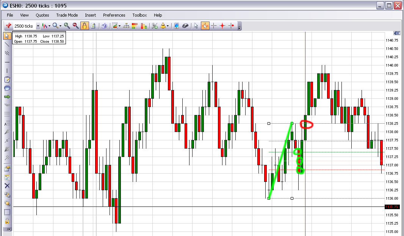Screen dimensions: 404x236
Task: Select the labeled dotted retracement tool
Action: tap(7, 123)
